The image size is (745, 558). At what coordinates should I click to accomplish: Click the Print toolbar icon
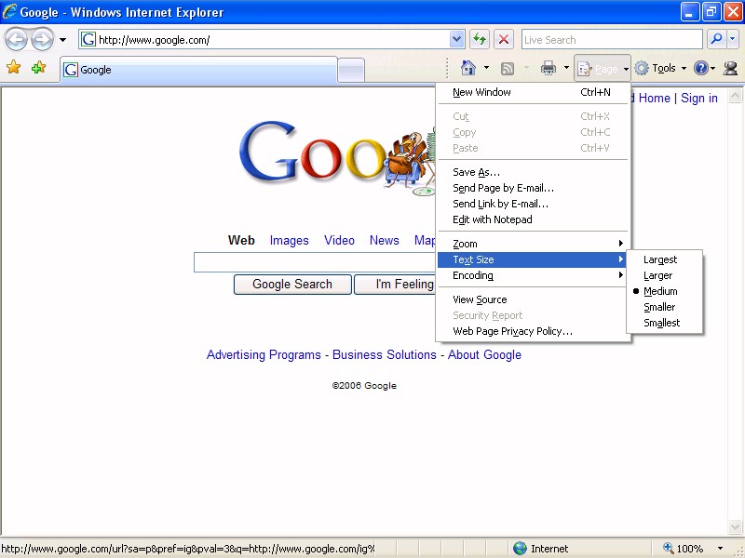tap(549, 68)
